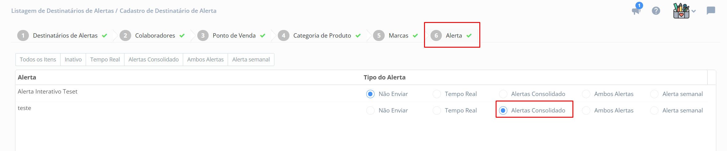Click the help question mark icon

[656, 11]
